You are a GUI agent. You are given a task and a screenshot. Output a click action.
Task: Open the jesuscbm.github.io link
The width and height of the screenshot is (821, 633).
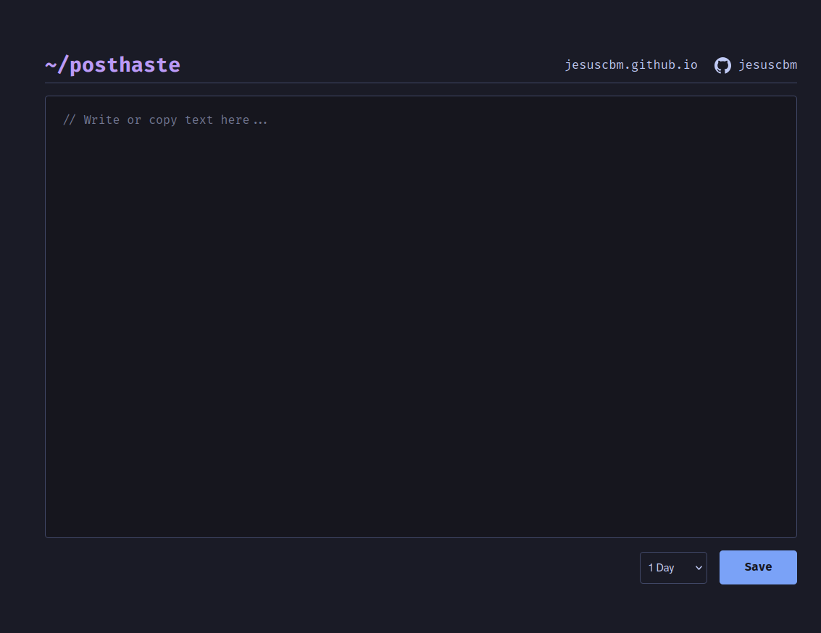(630, 65)
